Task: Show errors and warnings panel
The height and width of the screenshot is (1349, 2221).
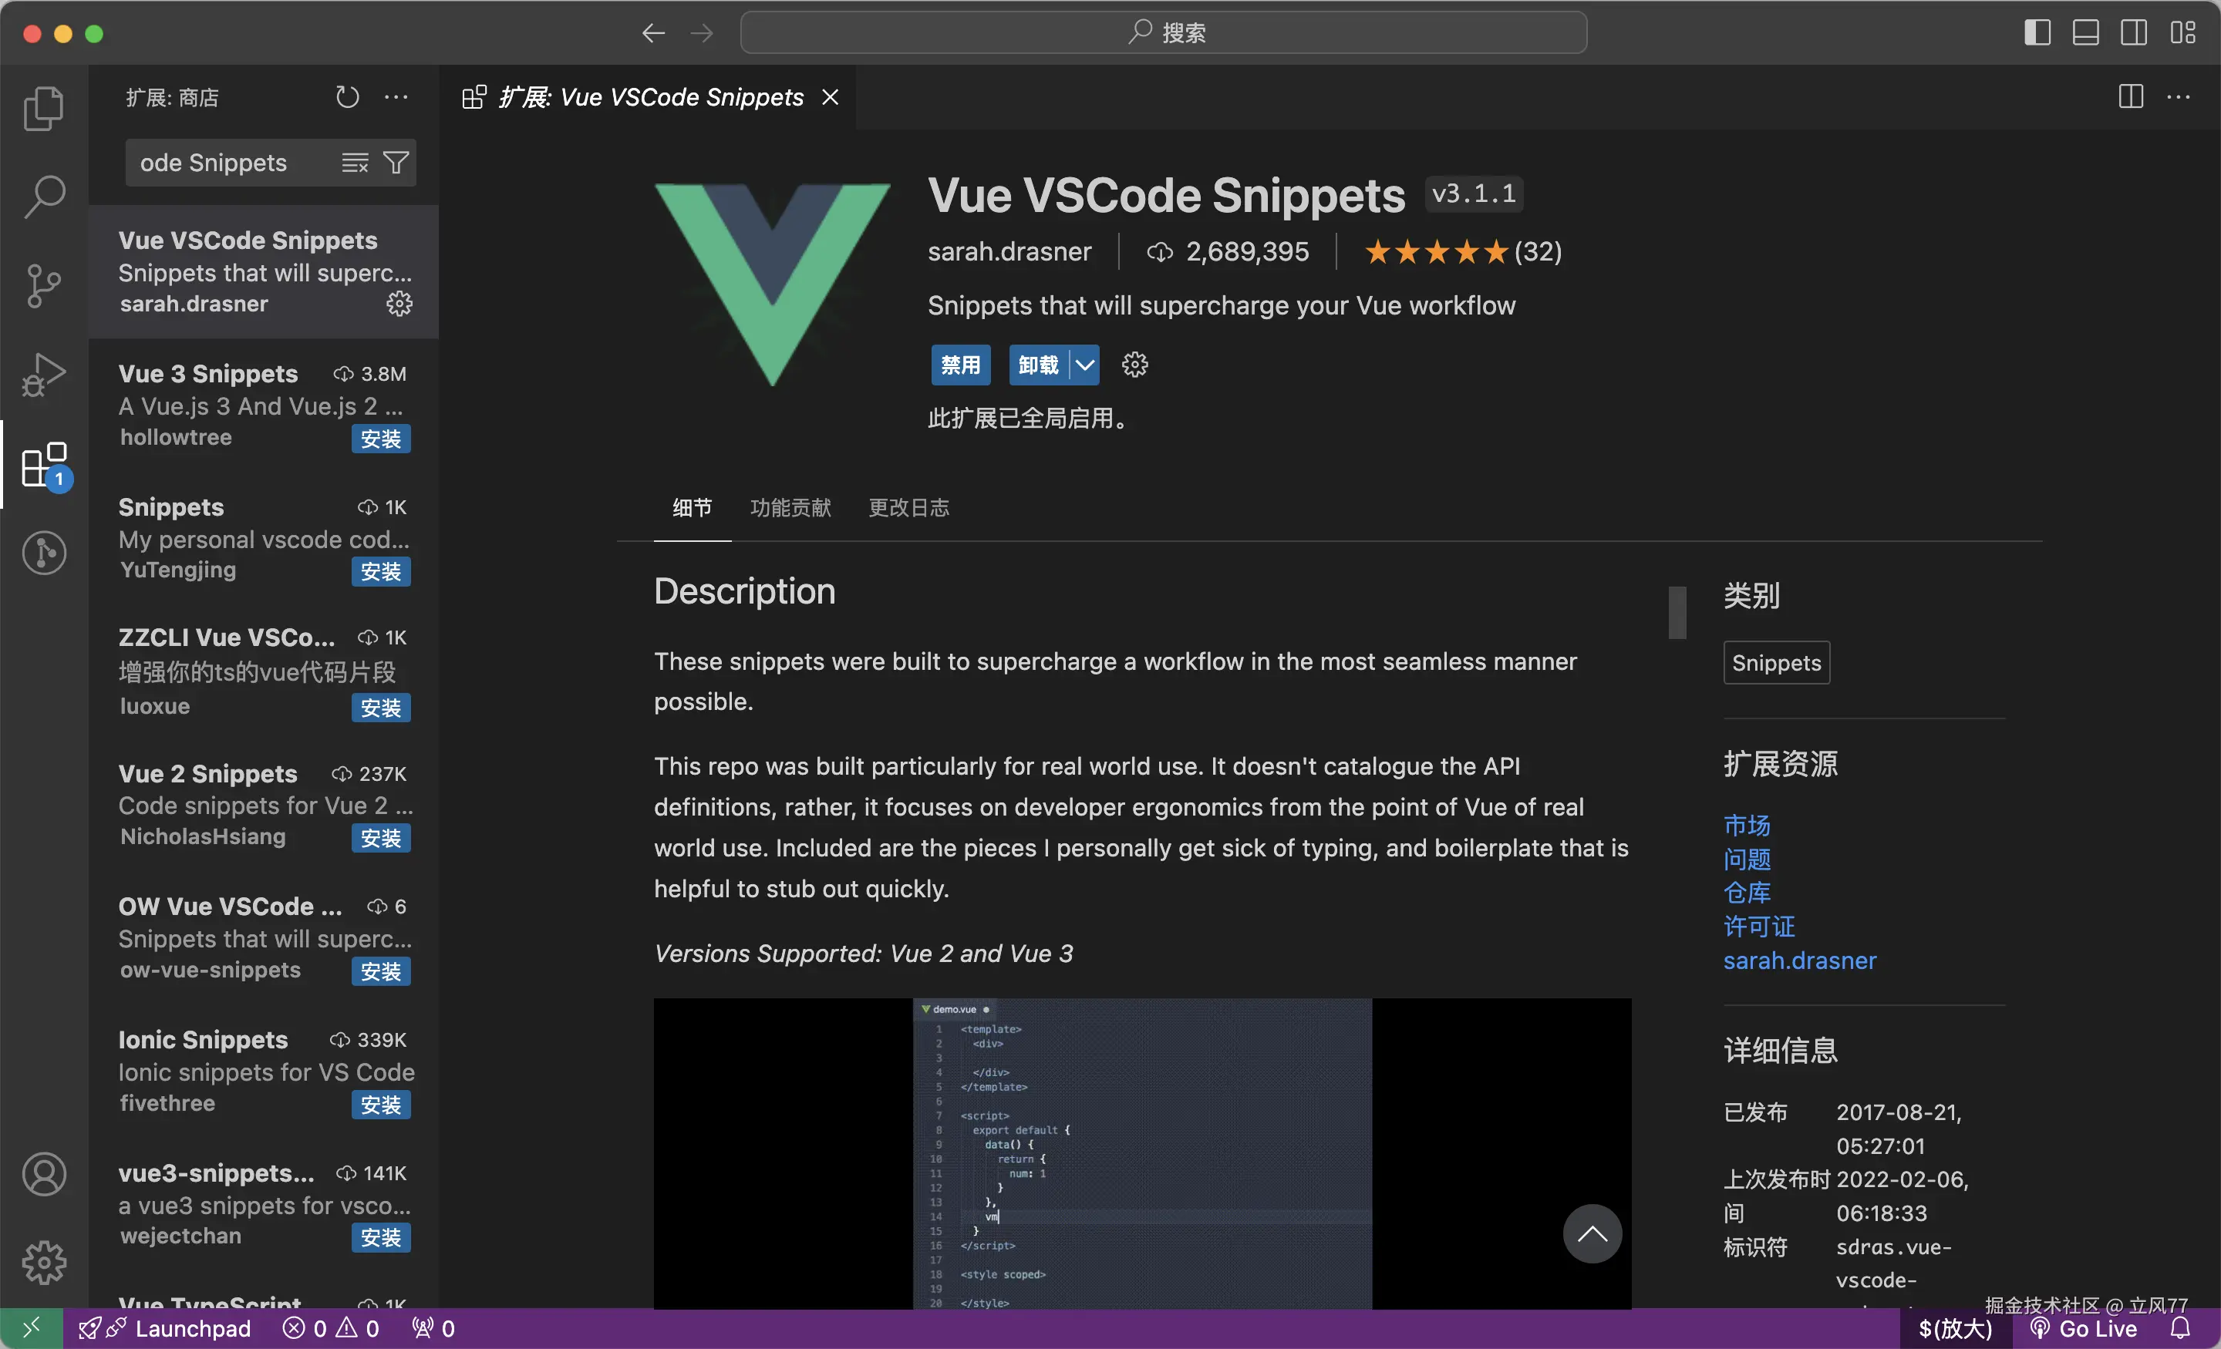Action: tap(331, 1328)
